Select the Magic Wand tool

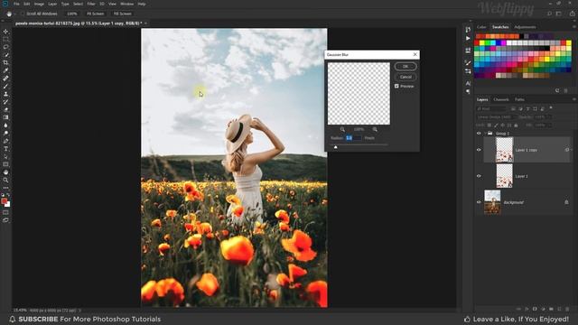(x=6, y=55)
